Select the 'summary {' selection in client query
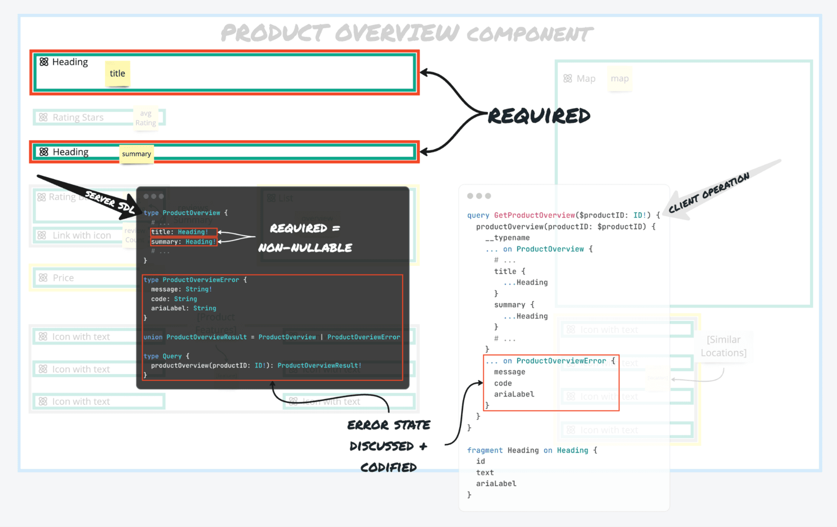Image resolution: width=837 pixels, height=527 pixels. (x=514, y=305)
